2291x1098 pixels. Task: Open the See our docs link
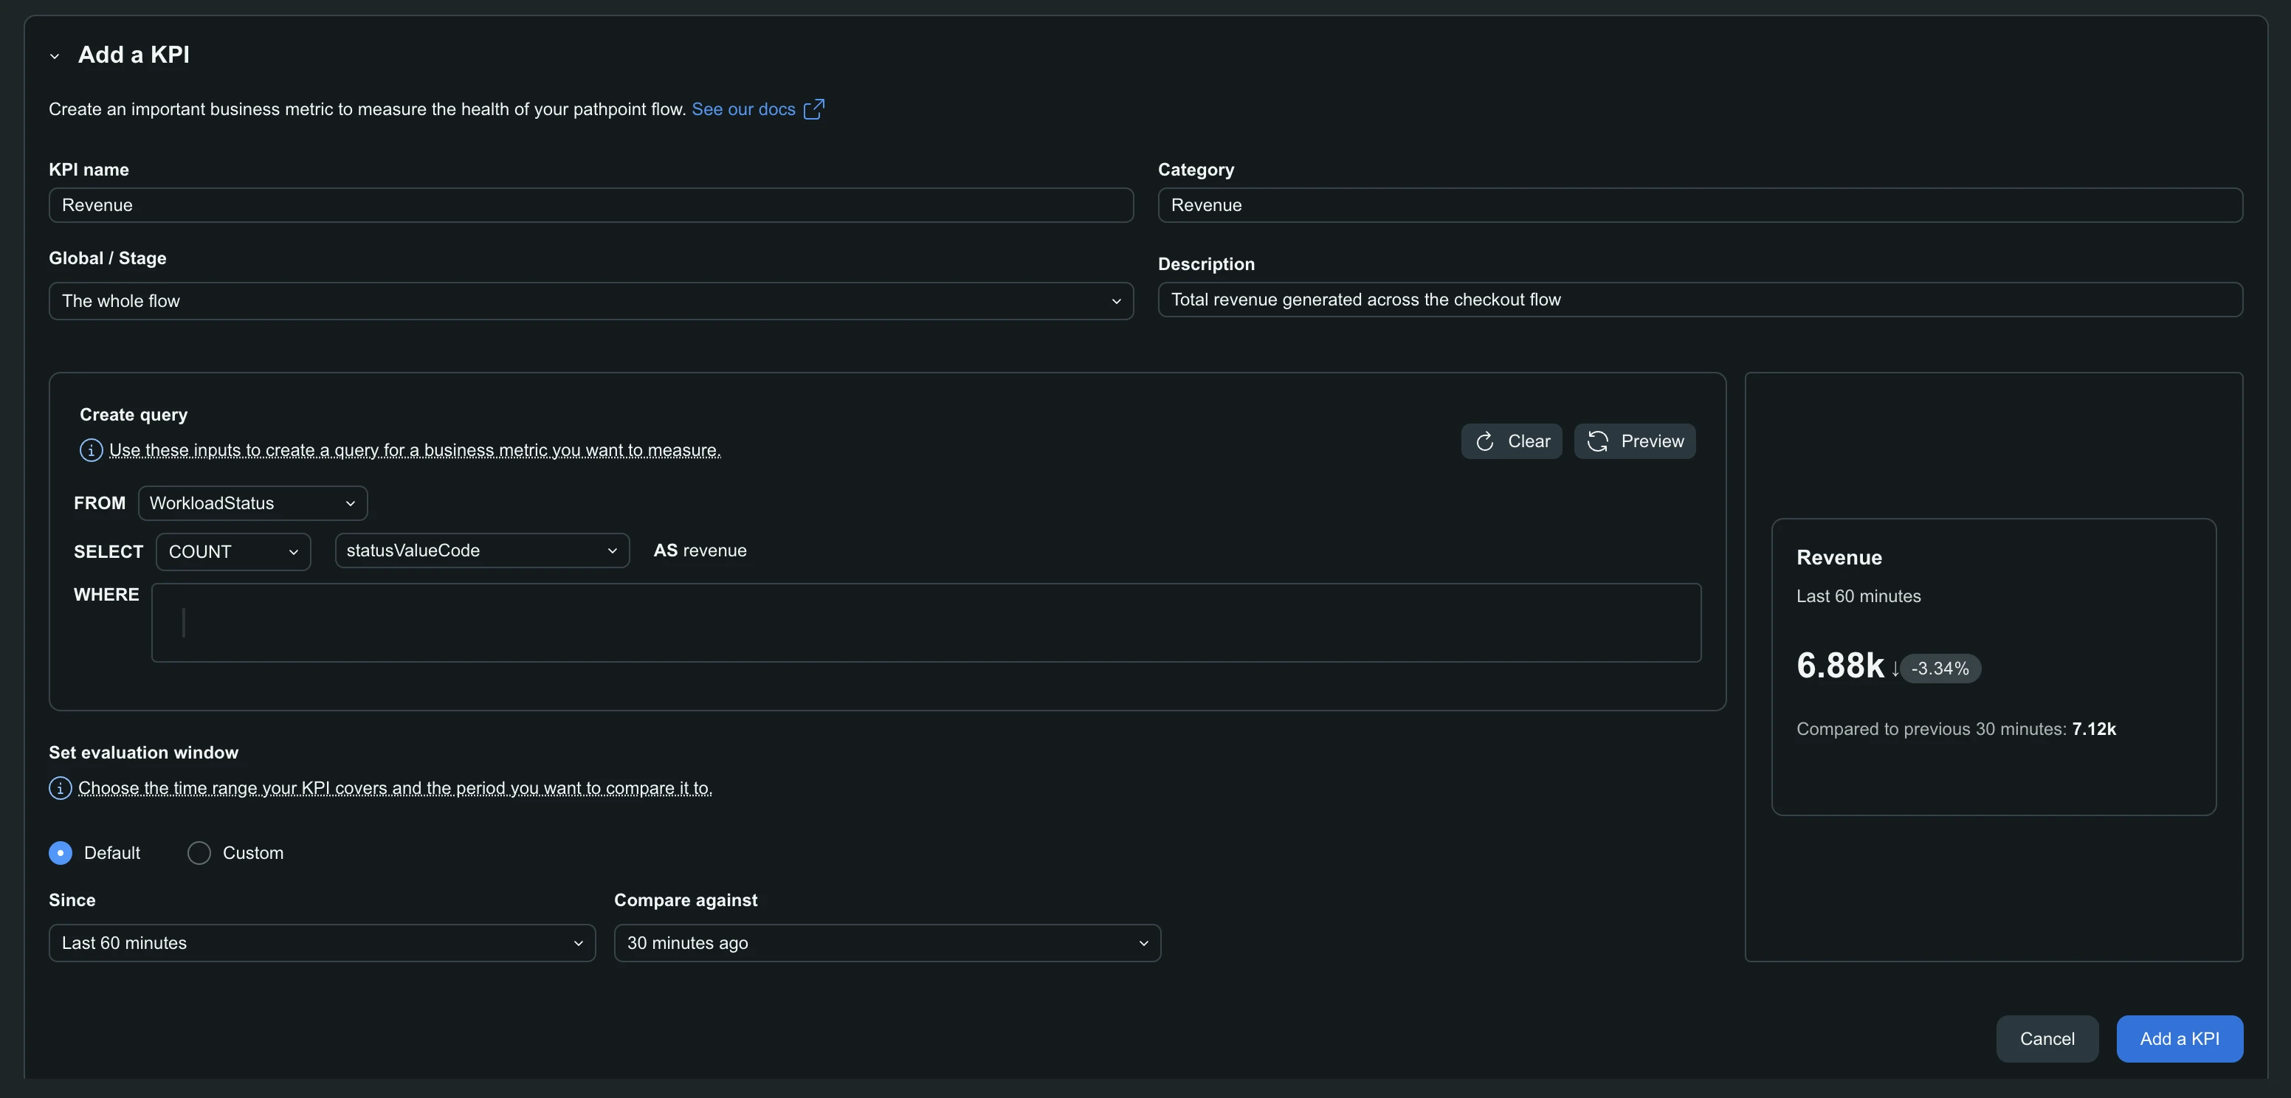pos(743,109)
